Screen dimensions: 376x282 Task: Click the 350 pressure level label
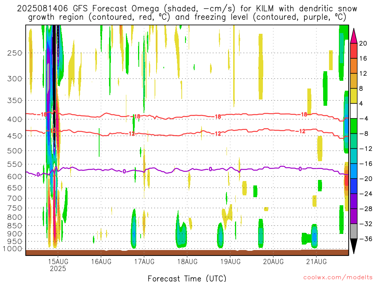15,100
